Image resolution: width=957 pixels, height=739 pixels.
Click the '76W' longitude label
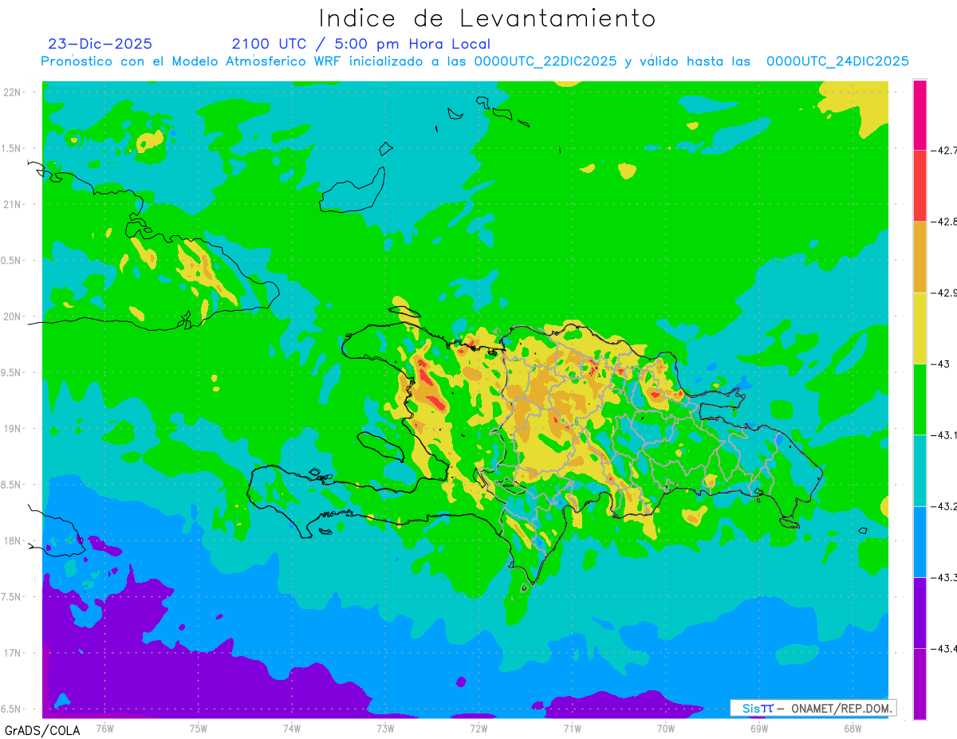104,728
